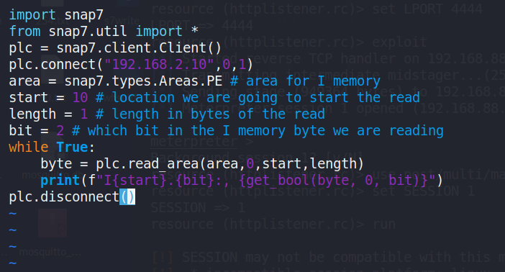Screen dimensions: 505x272
Task: Click the value 1 after 'length ='
Action: (x=84, y=114)
